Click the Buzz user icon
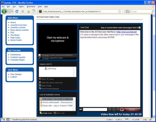This screenshot has width=156, height=122. 48,79
